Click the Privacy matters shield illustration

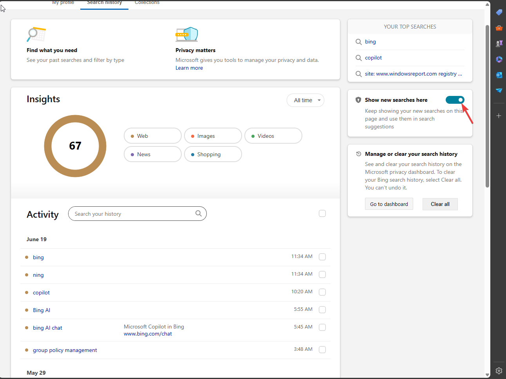click(187, 34)
